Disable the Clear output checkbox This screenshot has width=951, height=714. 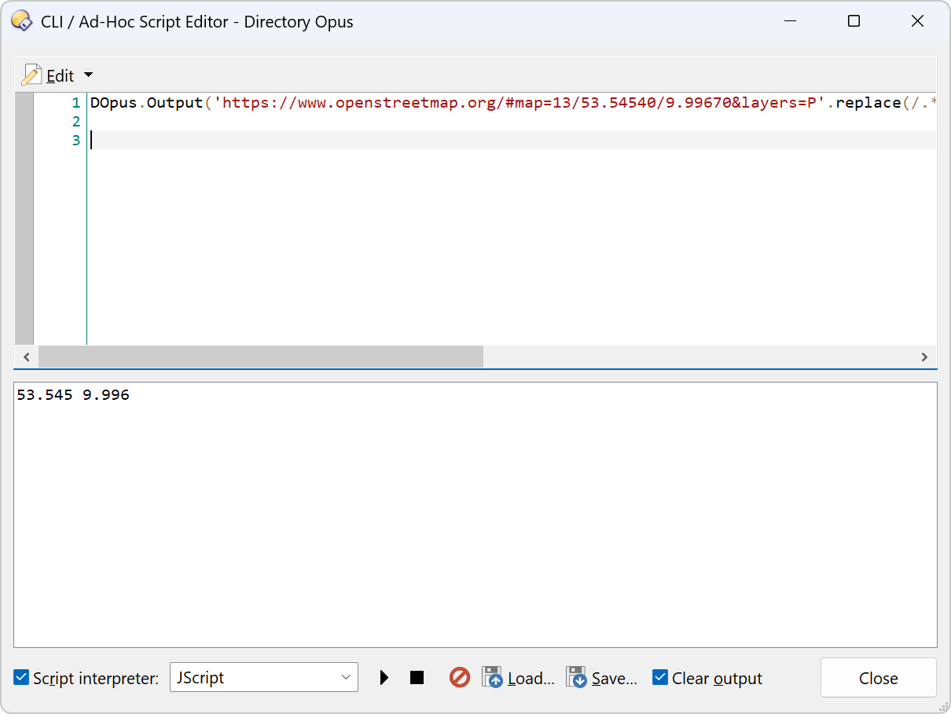[660, 677]
